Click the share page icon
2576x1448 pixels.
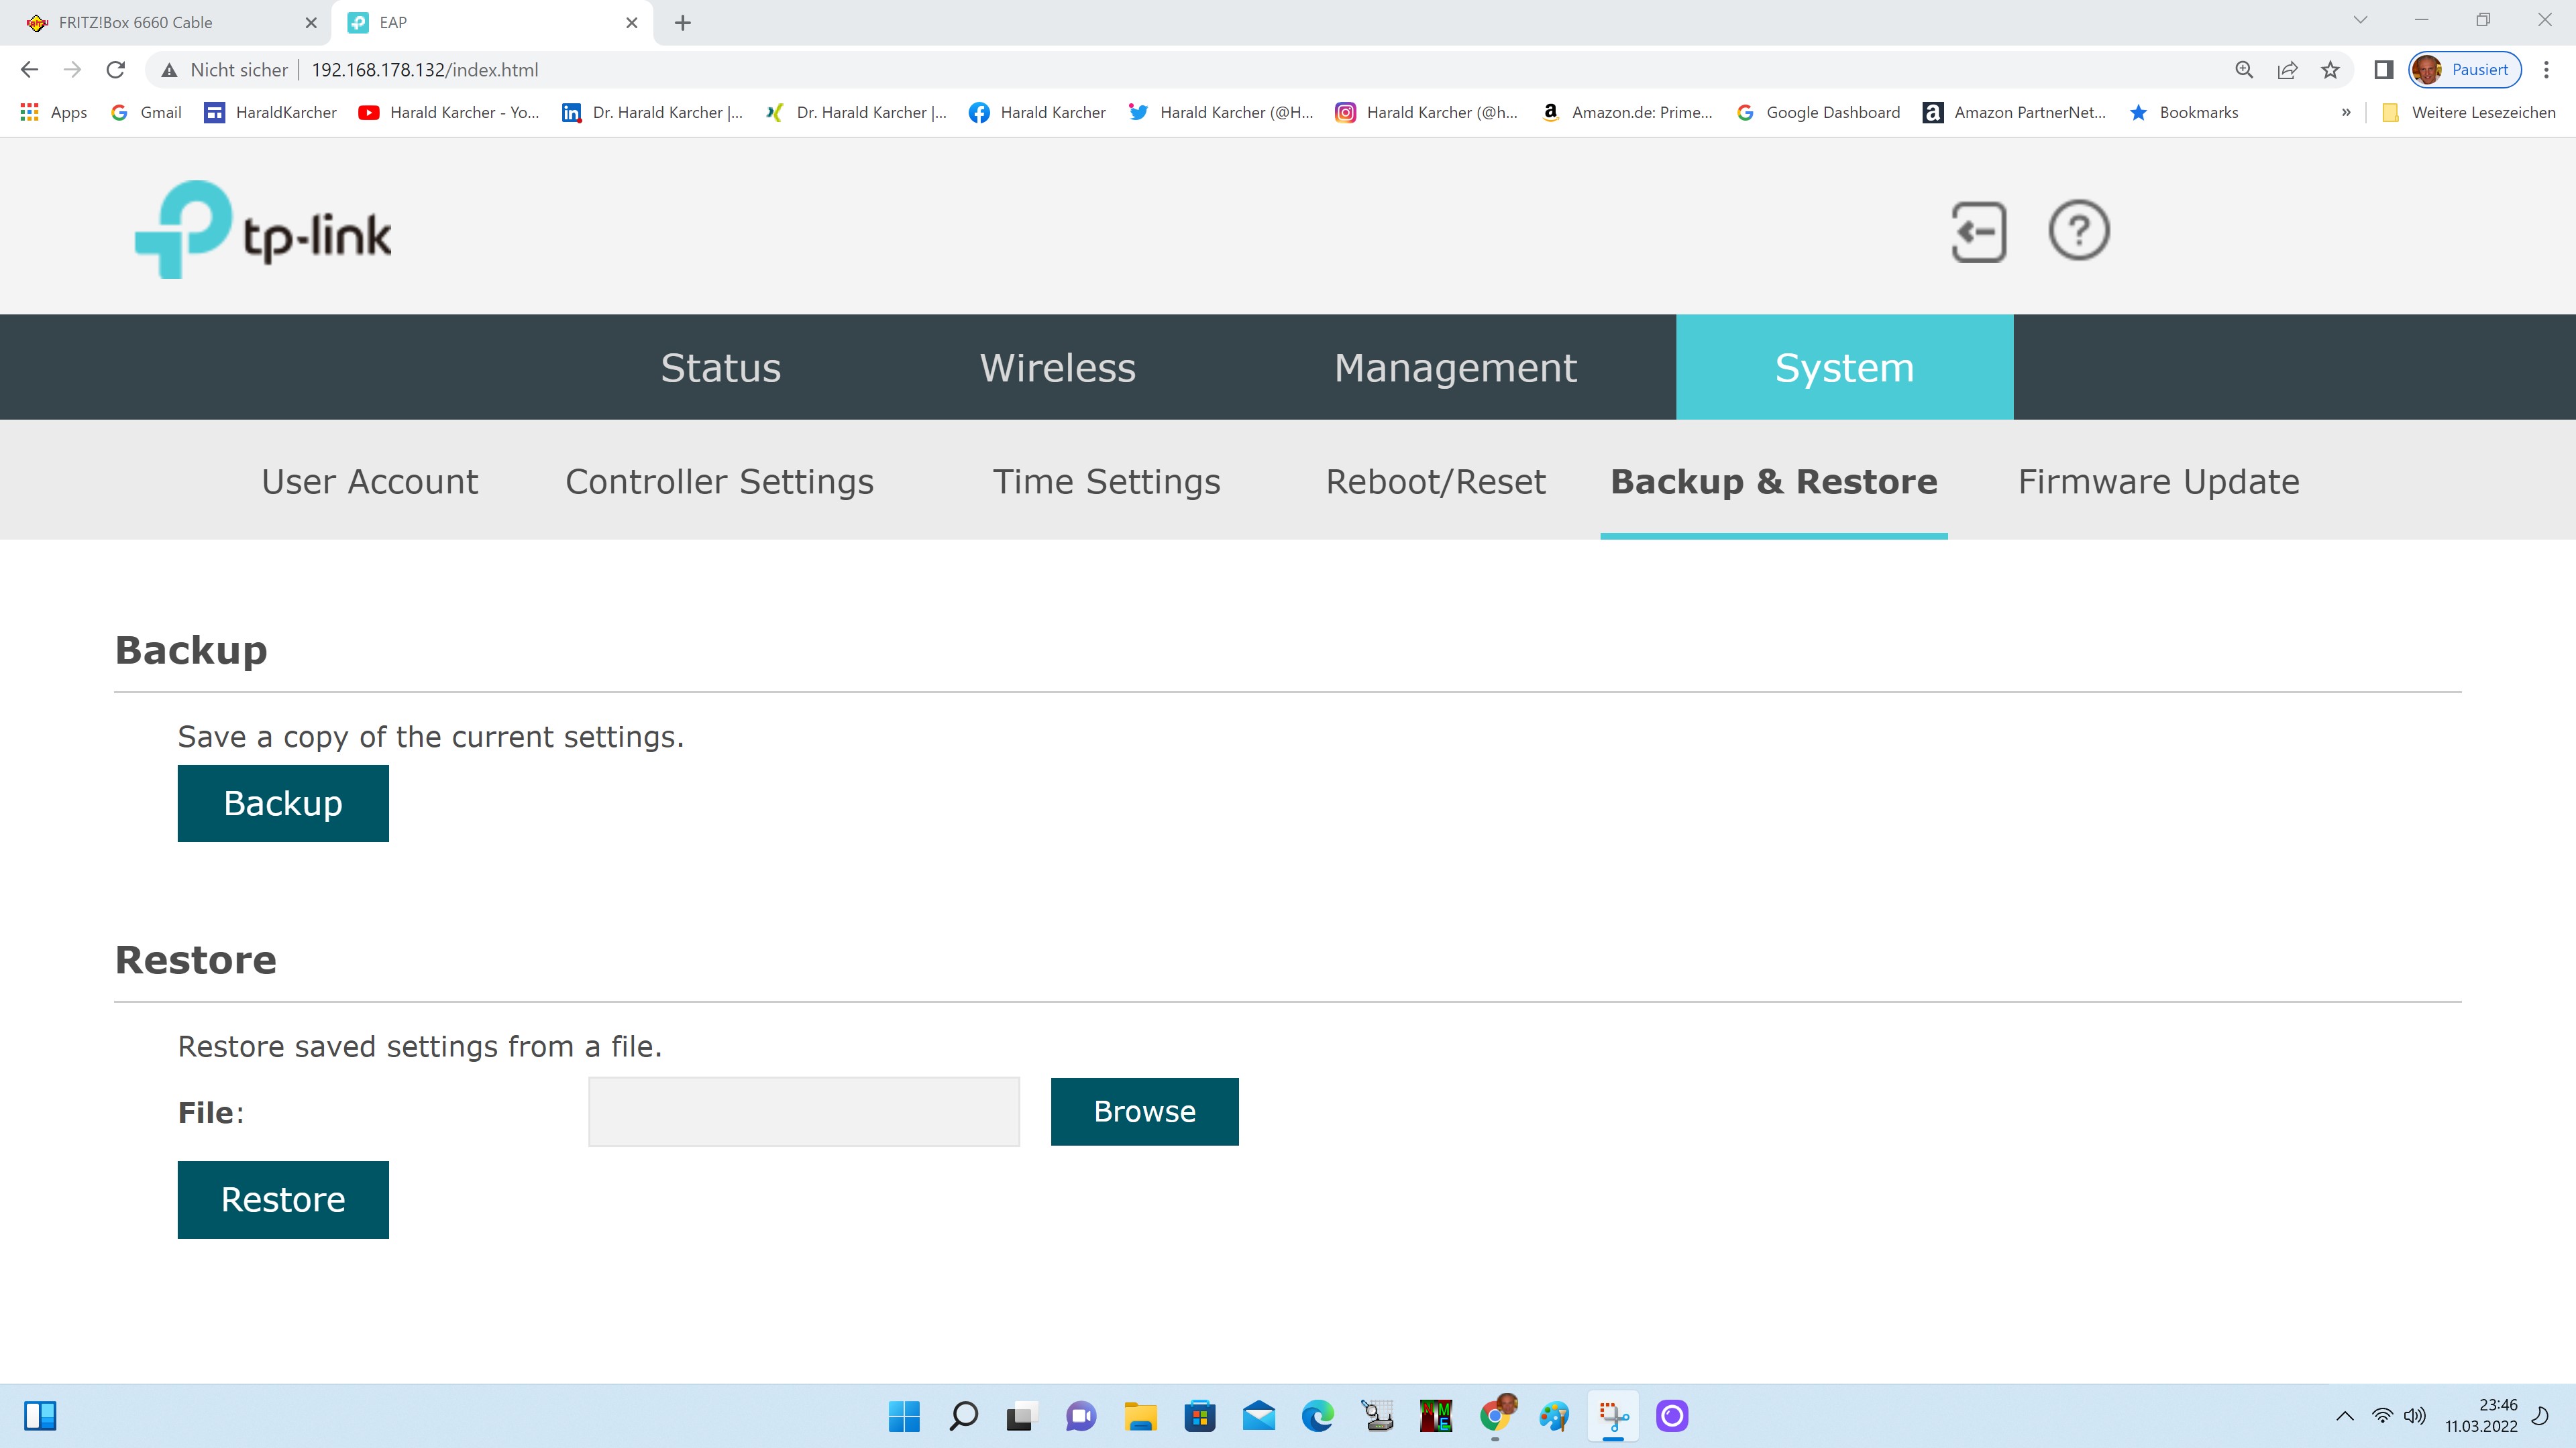[x=2287, y=70]
